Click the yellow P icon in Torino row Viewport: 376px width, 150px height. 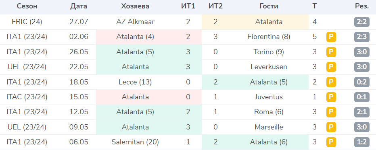[x=331, y=52]
